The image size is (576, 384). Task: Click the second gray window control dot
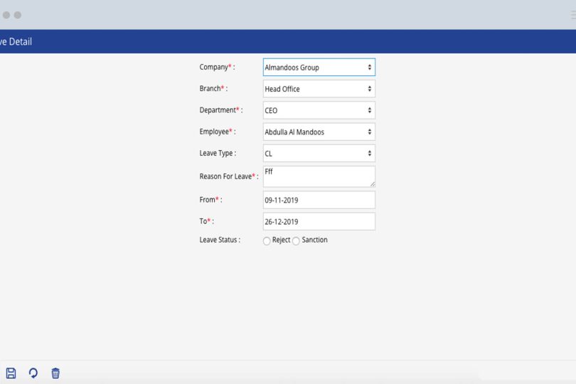coord(18,15)
